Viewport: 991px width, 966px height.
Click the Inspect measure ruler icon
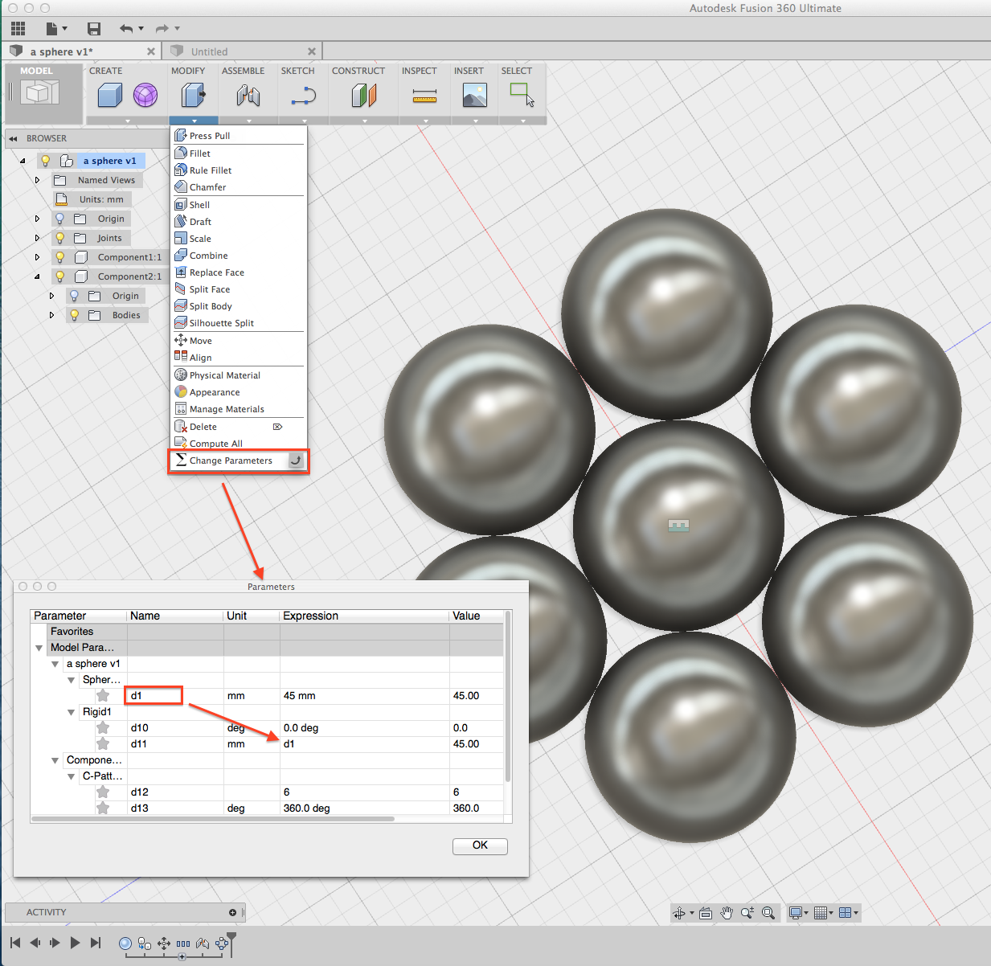[x=424, y=96]
